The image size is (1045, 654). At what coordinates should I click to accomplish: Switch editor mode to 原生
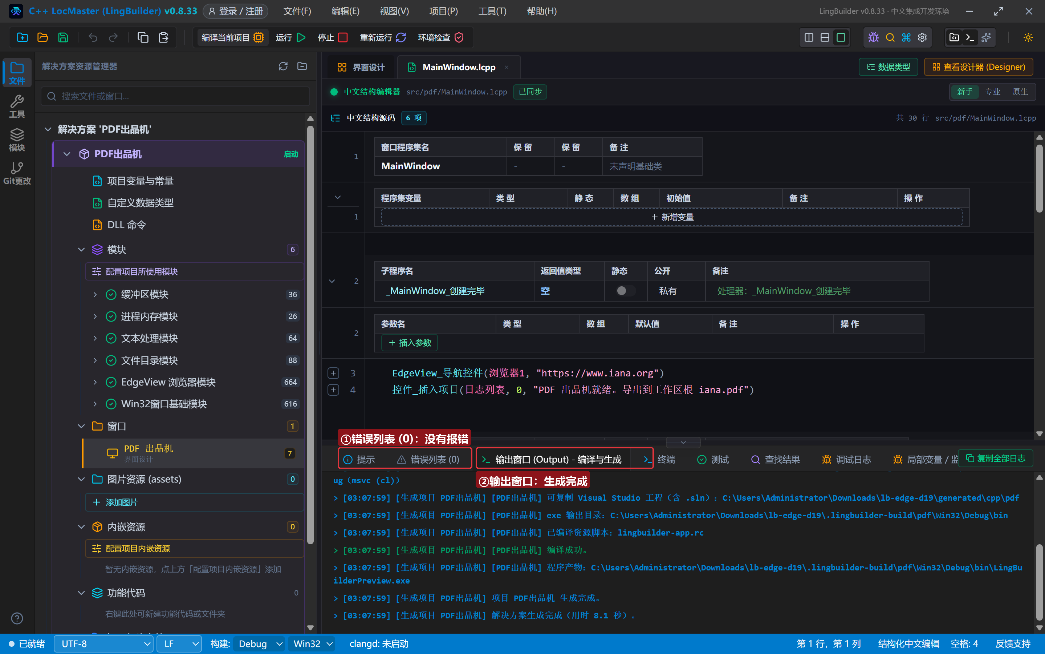1020,92
